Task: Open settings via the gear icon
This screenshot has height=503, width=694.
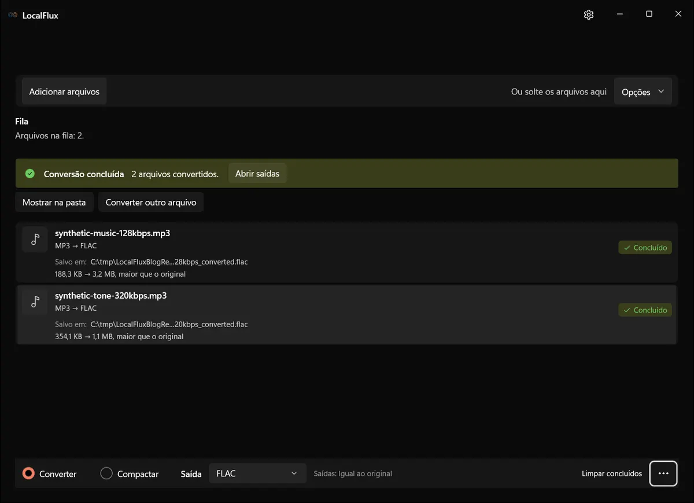Action: click(x=589, y=15)
